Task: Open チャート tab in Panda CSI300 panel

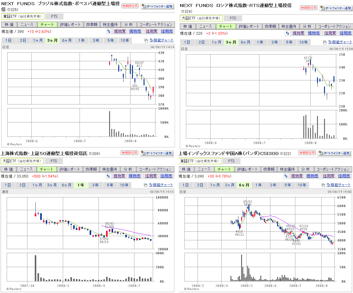Action: coord(224,169)
